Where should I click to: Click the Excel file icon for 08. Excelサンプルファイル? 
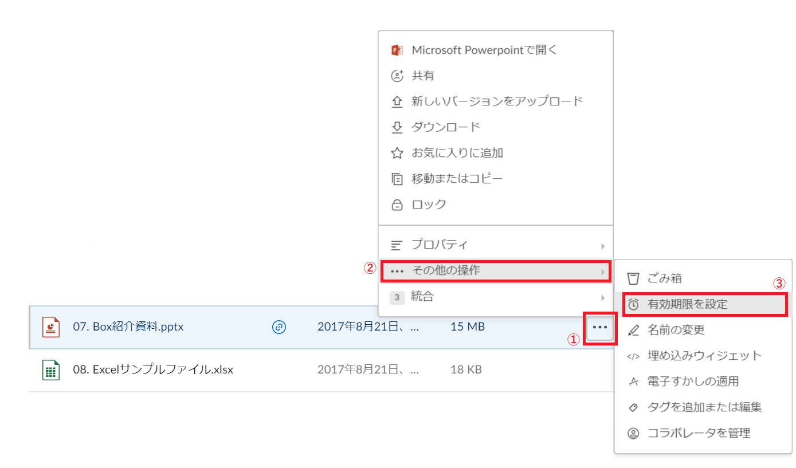click(51, 370)
